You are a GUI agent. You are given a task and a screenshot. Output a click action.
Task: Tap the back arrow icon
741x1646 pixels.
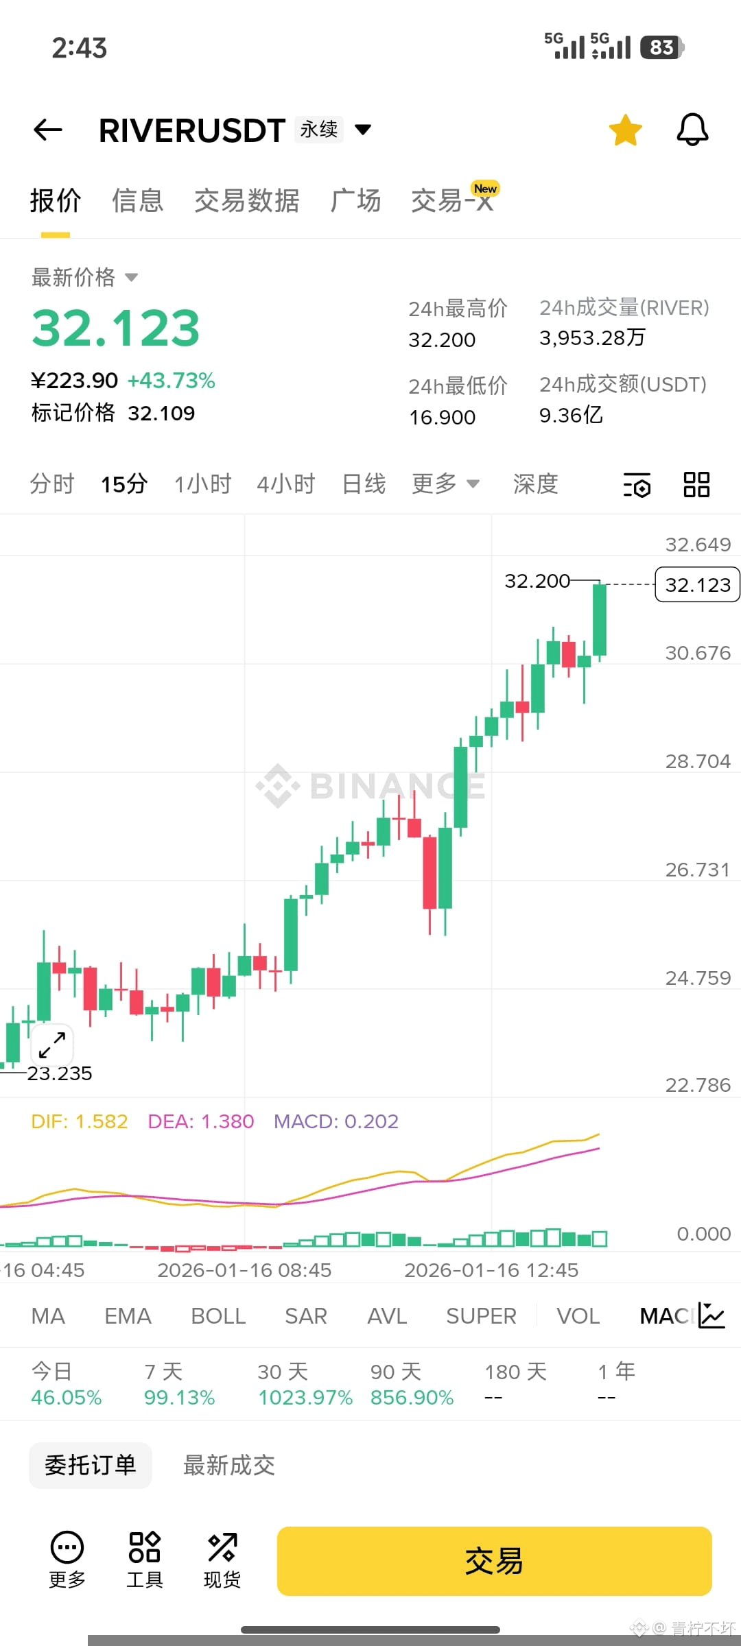(x=48, y=130)
